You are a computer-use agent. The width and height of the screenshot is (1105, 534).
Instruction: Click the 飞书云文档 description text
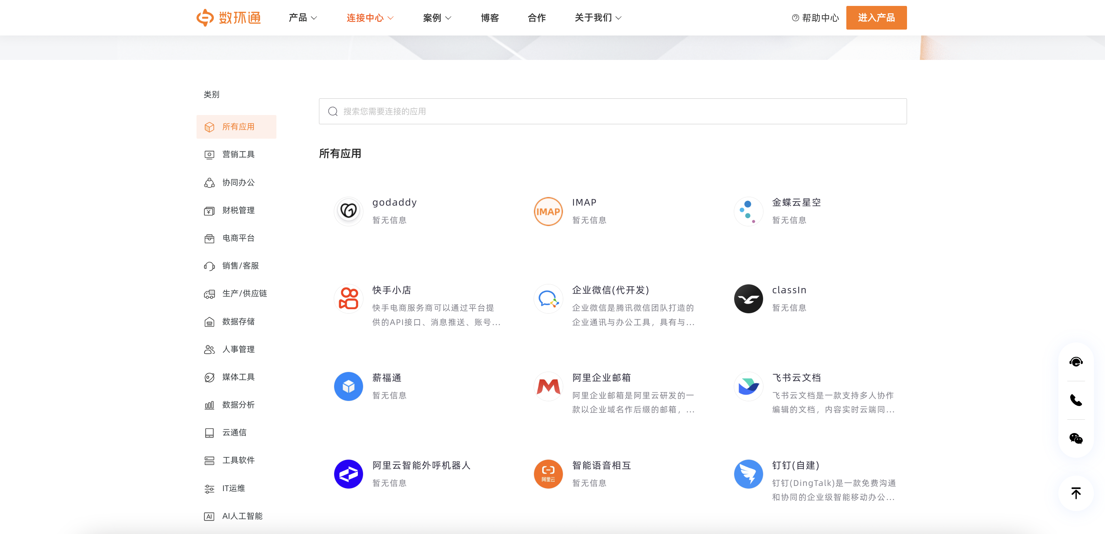click(x=833, y=402)
